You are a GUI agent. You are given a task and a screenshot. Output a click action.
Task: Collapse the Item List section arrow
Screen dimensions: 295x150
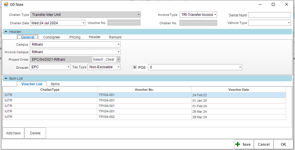pos(6,79)
